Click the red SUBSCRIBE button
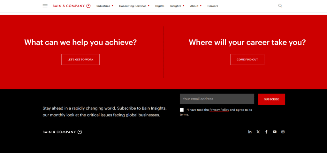Viewport: 327px width, 153px height. 271,99
